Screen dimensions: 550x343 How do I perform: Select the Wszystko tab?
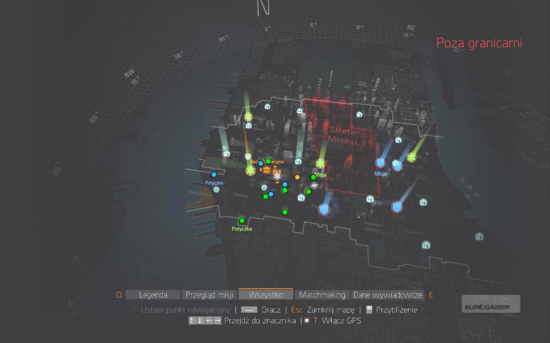click(x=266, y=295)
